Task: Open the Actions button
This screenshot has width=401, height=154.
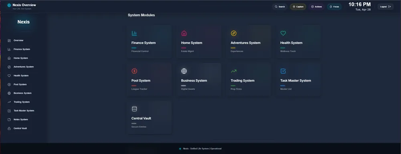Action: [x=316, y=7]
